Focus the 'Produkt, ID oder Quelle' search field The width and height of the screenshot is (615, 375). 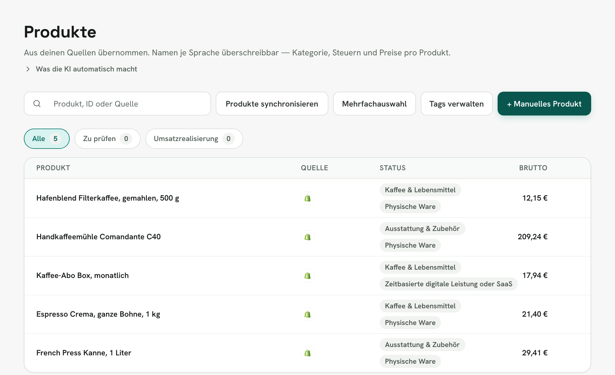(117, 104)
